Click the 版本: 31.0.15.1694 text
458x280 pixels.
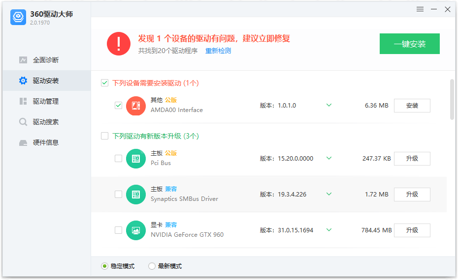[287, 230]
